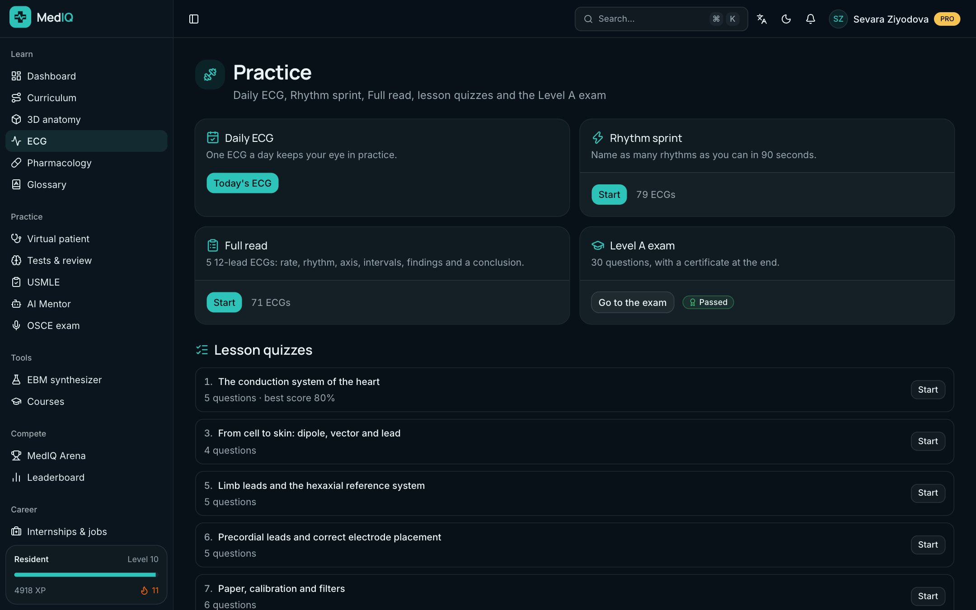Click the Pharmacology pill icon

[x=16, y=163]
